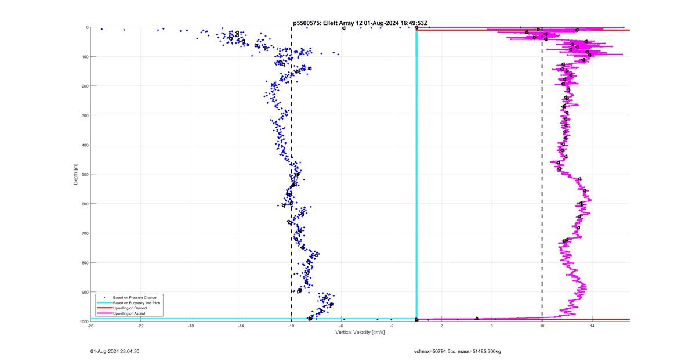Screen dimensions: 696x361
Task: Click x-axis tick label '-10'
Action: [x=291, y=326]
